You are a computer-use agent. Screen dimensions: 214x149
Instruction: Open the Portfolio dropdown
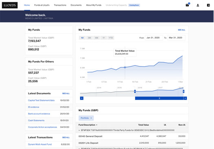point(86,118)
